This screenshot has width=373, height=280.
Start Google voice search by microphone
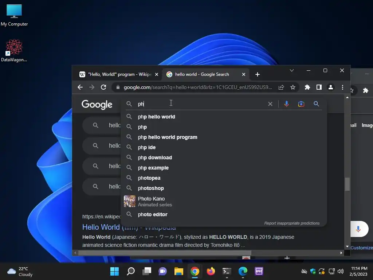pyautogui.click(x=287, y=104)
